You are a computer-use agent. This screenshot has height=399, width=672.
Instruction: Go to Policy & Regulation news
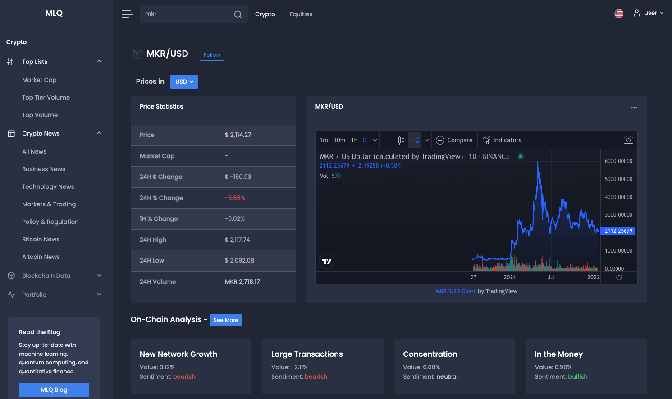pyautogui.click(x=50, y=222)
